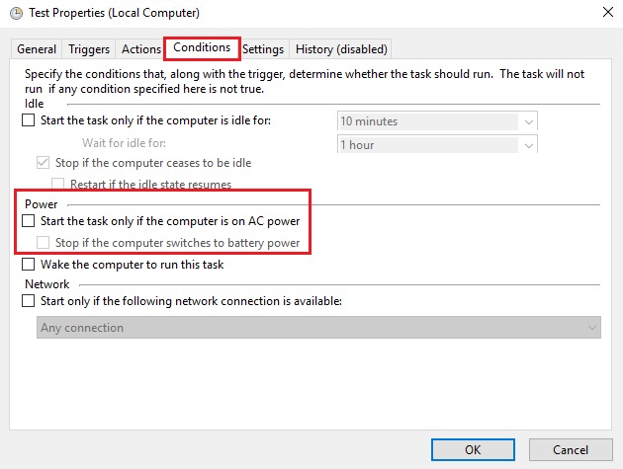This screenshot has width=623, height=469.
Task: Switch to the General tab
Action: (x=37, y=49)
